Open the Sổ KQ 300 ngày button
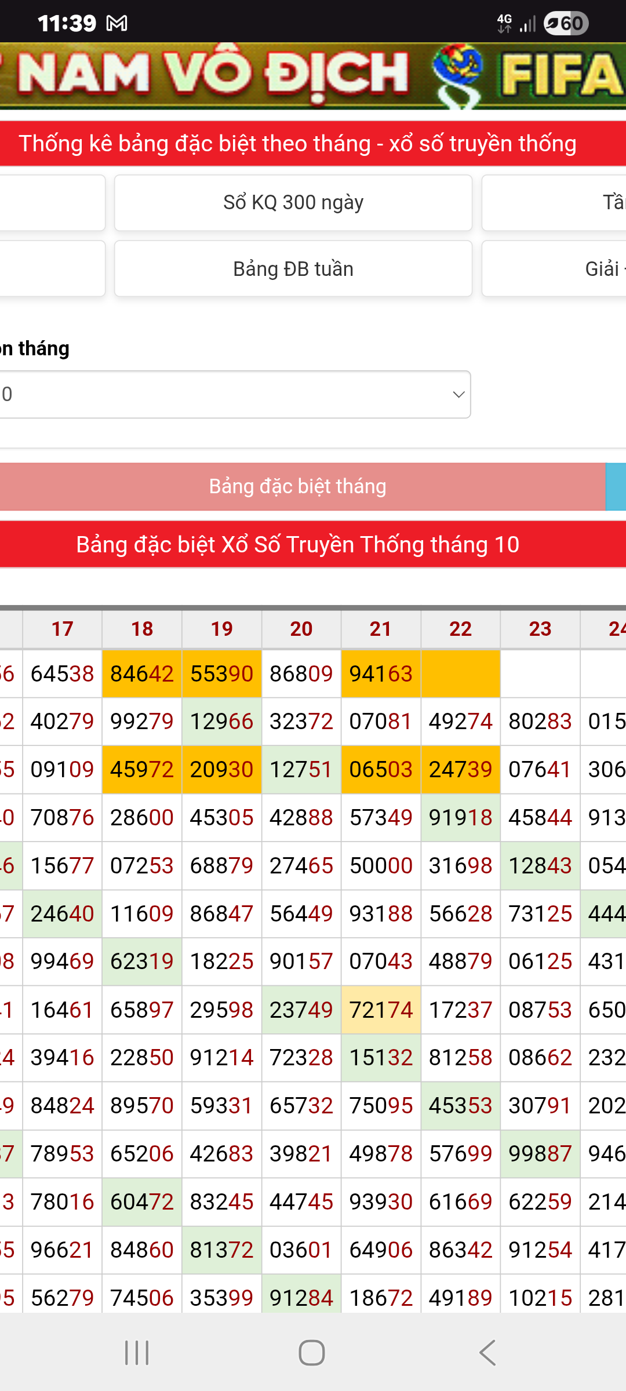Image resolution: width=626 pixels, height=1391 pixels. (x=293, y=203)
